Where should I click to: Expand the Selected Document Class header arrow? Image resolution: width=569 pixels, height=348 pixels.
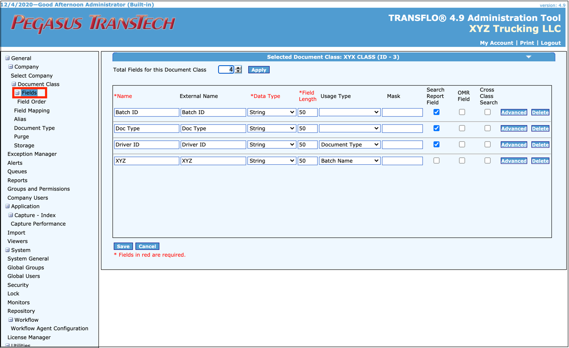point(528,57)
